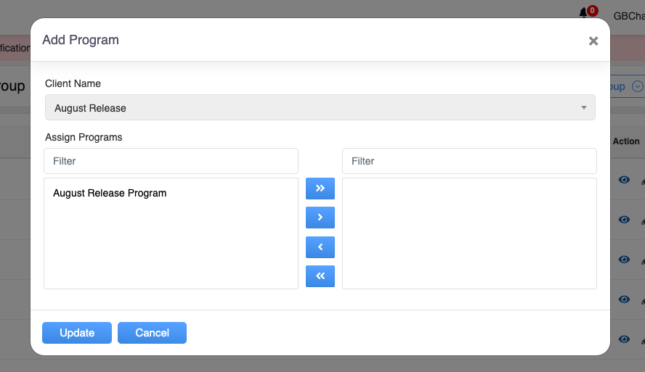Expand the circled chevron at top right
Viewport: 645px width, 372px height.
point(638,86)
